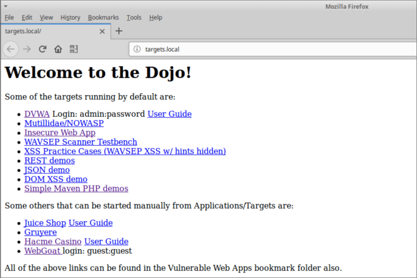Click the 'Welcome to the Dojo!' heading

click(98, 72)
